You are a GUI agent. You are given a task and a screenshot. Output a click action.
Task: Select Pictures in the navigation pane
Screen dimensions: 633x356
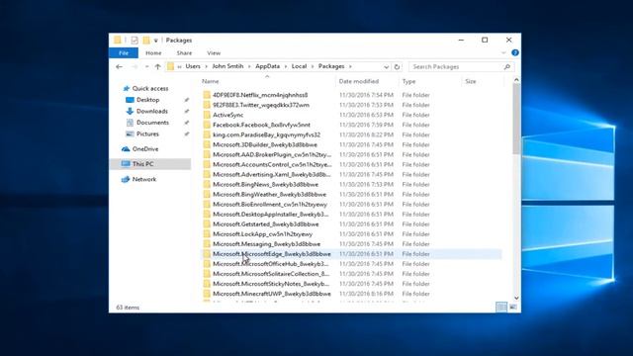click(x=147, y=133)
